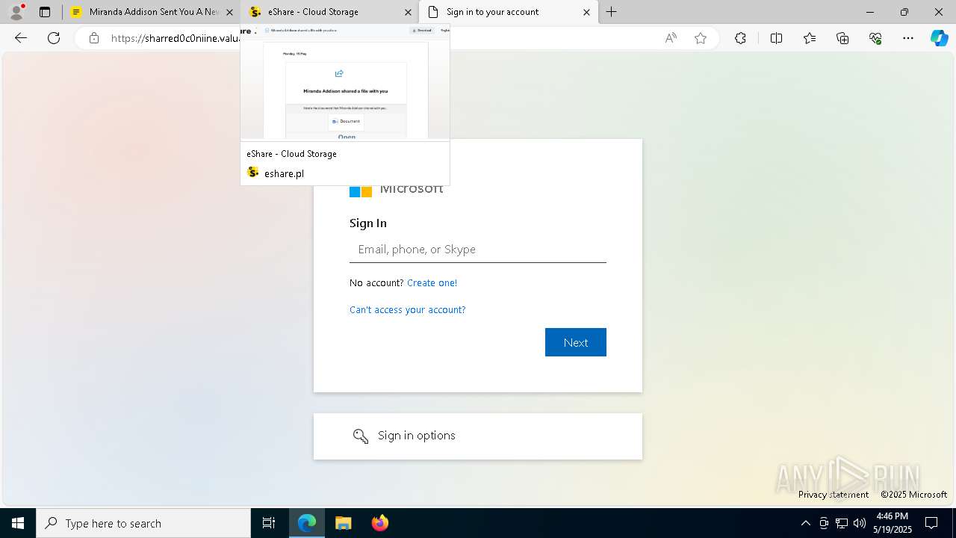This screenshot has width=956, height=538.
Task: Open Windows Start menu
Action: (18, 523)
